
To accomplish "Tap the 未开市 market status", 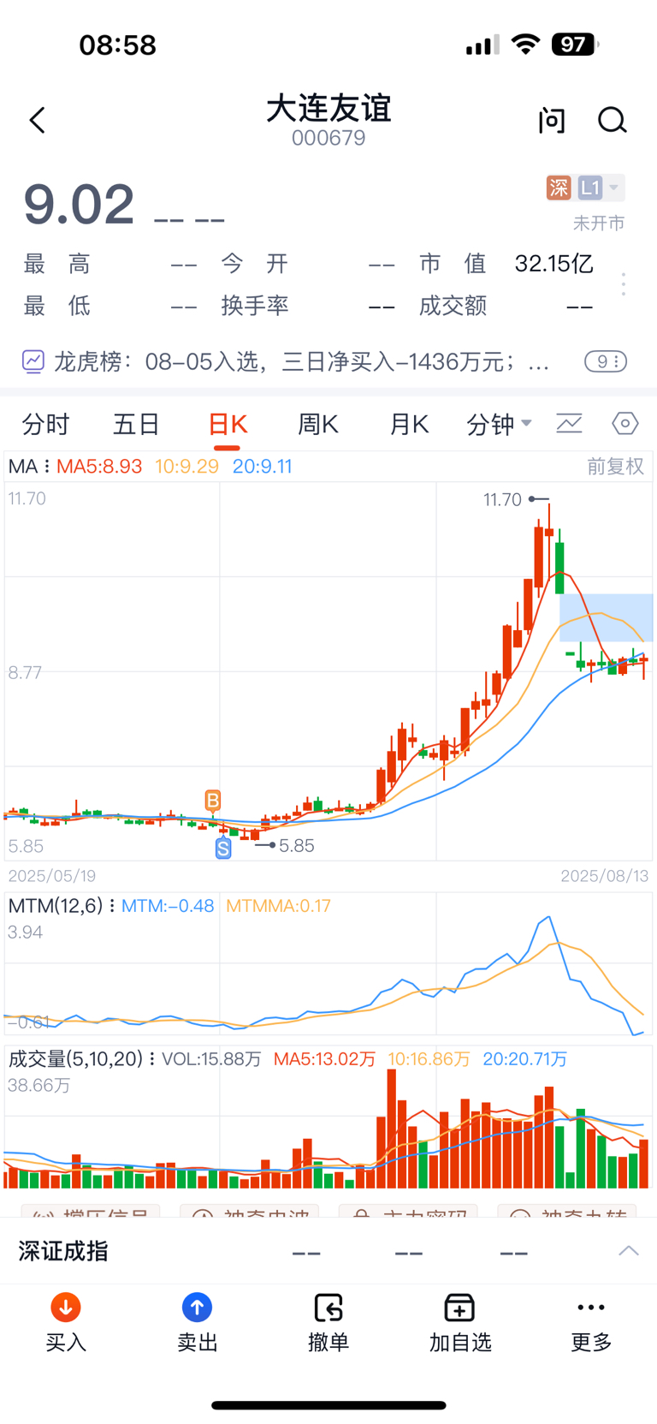I will [x=599, y=223].
